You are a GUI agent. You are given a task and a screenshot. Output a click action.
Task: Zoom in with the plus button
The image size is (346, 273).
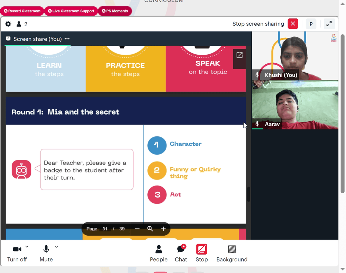pyautogui.click(x=163, y=229)
